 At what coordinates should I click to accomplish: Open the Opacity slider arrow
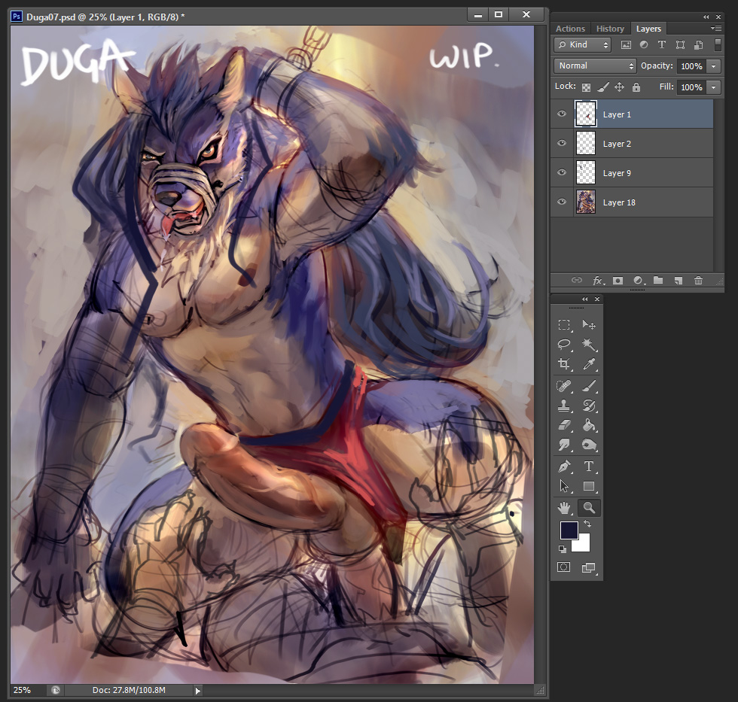coord(714,66)
